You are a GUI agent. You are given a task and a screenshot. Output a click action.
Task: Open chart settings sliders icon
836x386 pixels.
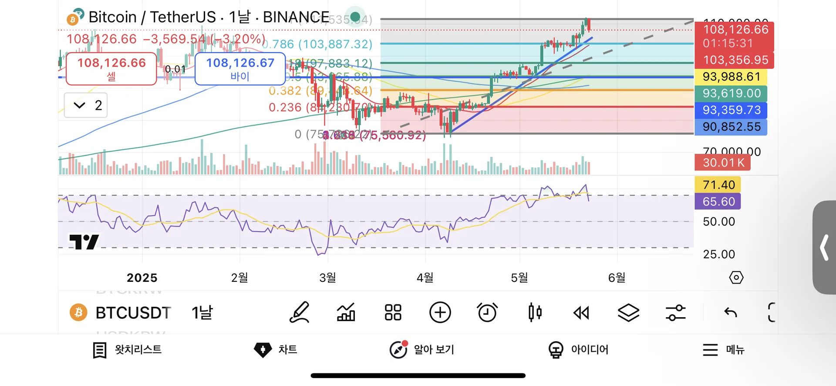(x=675, y=312)
